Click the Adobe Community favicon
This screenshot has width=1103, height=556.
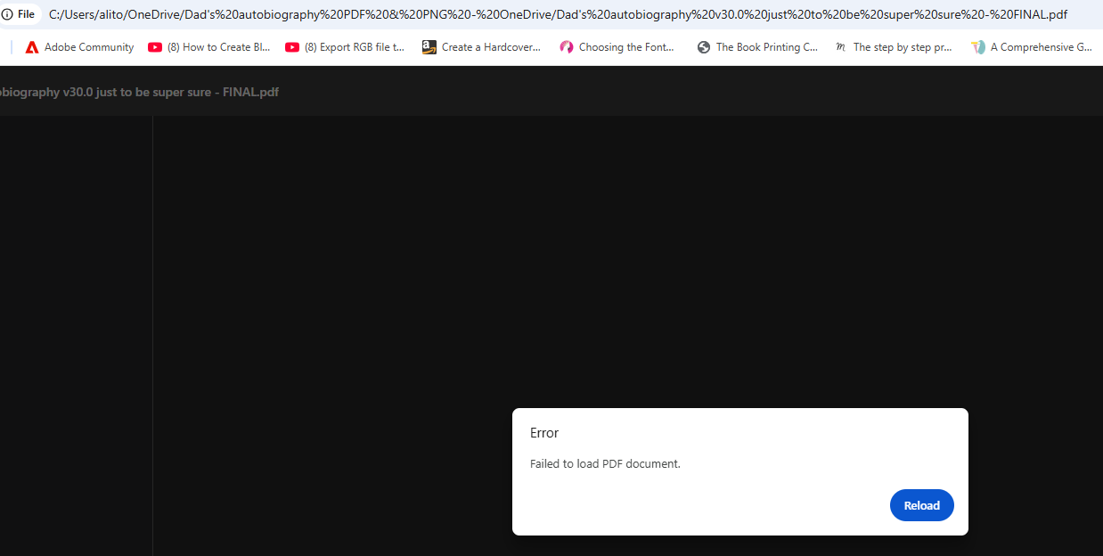click(x=32, y=46)
